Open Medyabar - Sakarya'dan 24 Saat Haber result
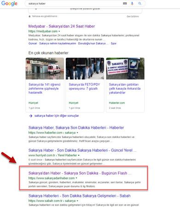Screen dimensions: 180x207 pos(62,26)
